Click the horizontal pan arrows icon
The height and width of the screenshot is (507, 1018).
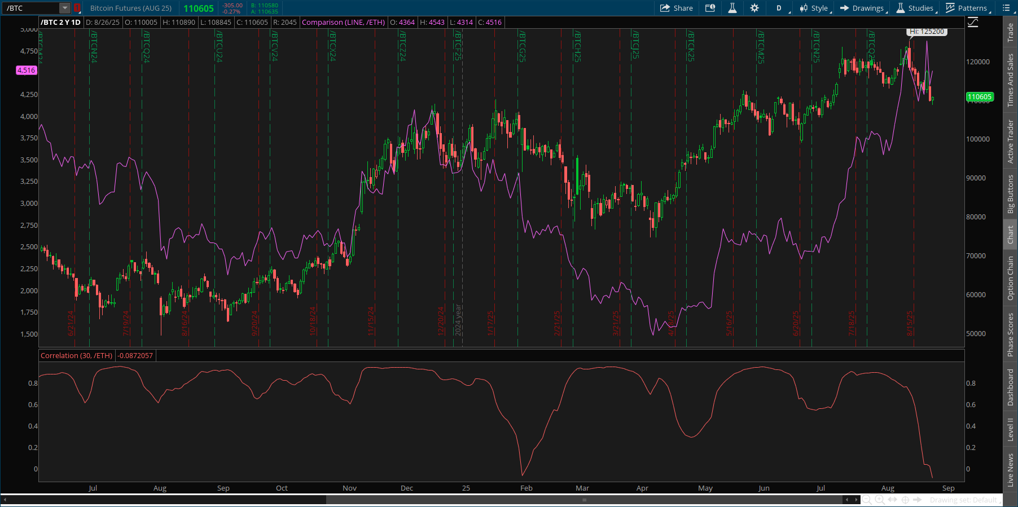(892, 500)
